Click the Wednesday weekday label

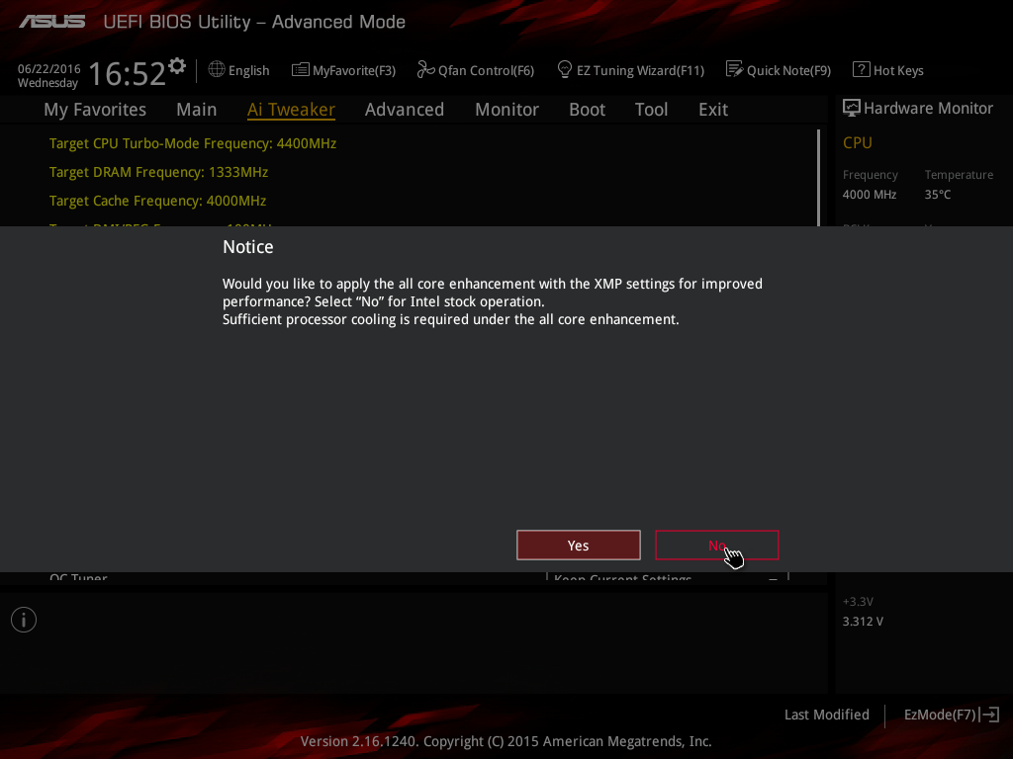[x=47, y=83]
